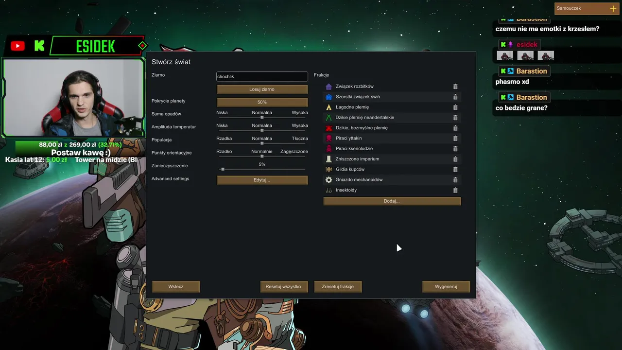Delete Zniszczone imperium faction
Screen dimensions: 622x350
click(455, 159)
